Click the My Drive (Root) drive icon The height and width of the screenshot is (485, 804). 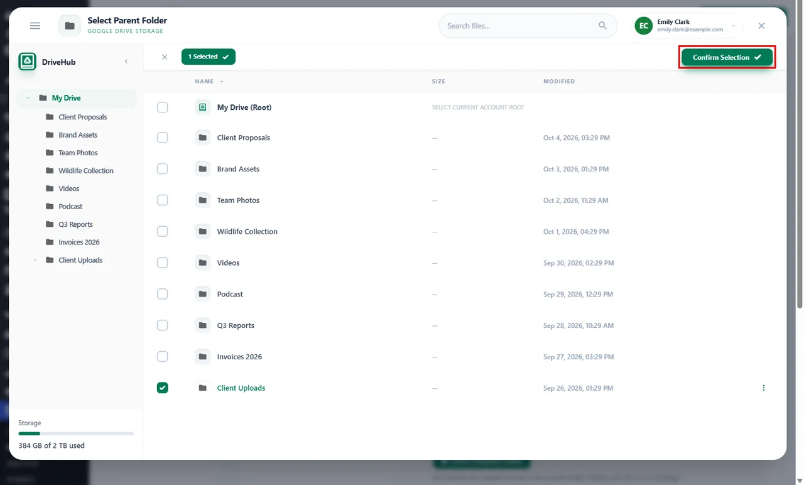(x=202, y=107)
